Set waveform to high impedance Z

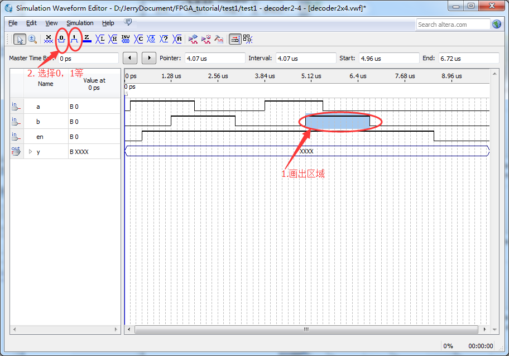(87, 39)
